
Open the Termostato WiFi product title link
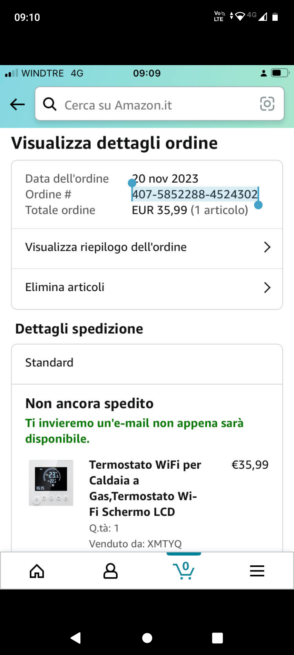point(145,488)
